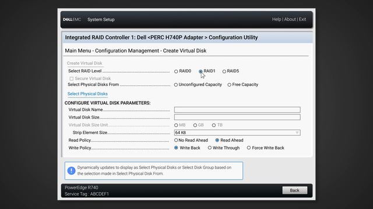Image resolution: width=373 pixels, height=209 pixels.
Task: Click the Dell EMC logo
Action: pyautogui.click(x=72, y=19)
